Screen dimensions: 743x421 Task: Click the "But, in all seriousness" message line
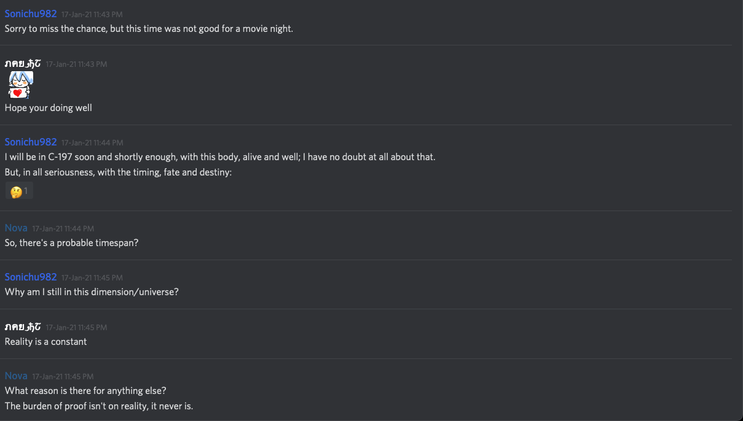(x=118, y=172)
